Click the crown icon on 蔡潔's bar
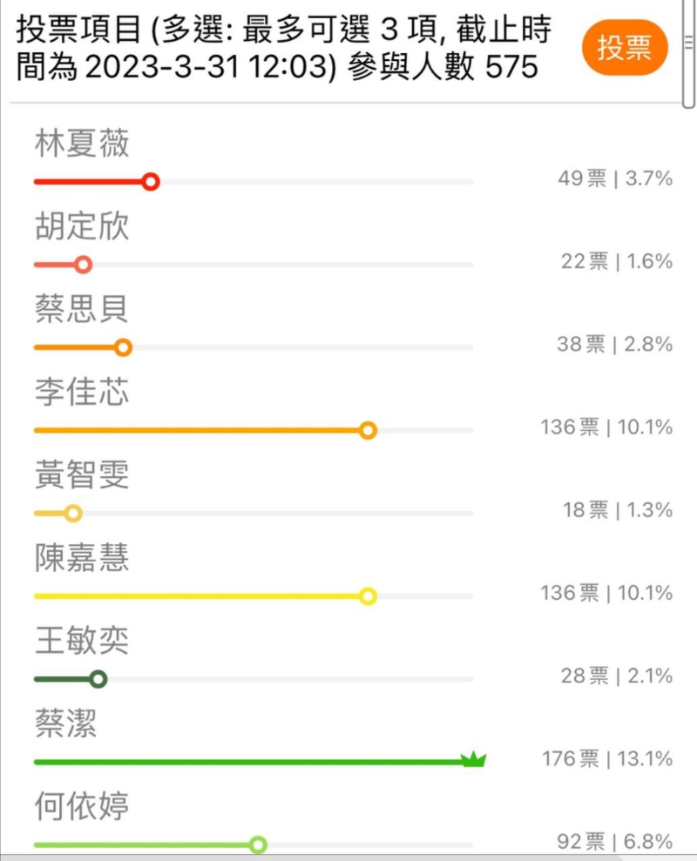The height and width of the screenshot is (861, 697). pyautogui.click(x=473, y=759)
